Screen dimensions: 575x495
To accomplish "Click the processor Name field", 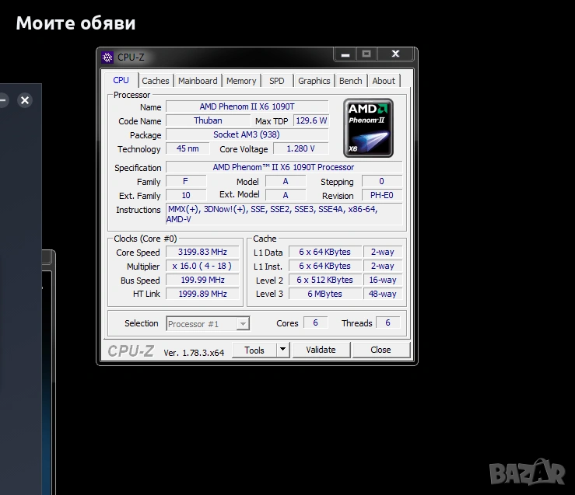I will pyautogui.click(x=247, y=106).
